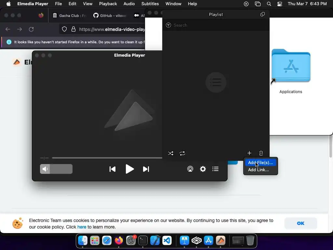Open App Store from the Dock
This screenshot has height=250, width=333.
208,241
